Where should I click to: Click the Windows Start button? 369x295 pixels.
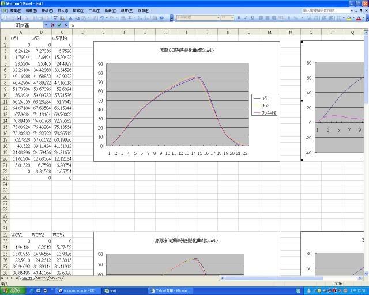tap(13, 290)
